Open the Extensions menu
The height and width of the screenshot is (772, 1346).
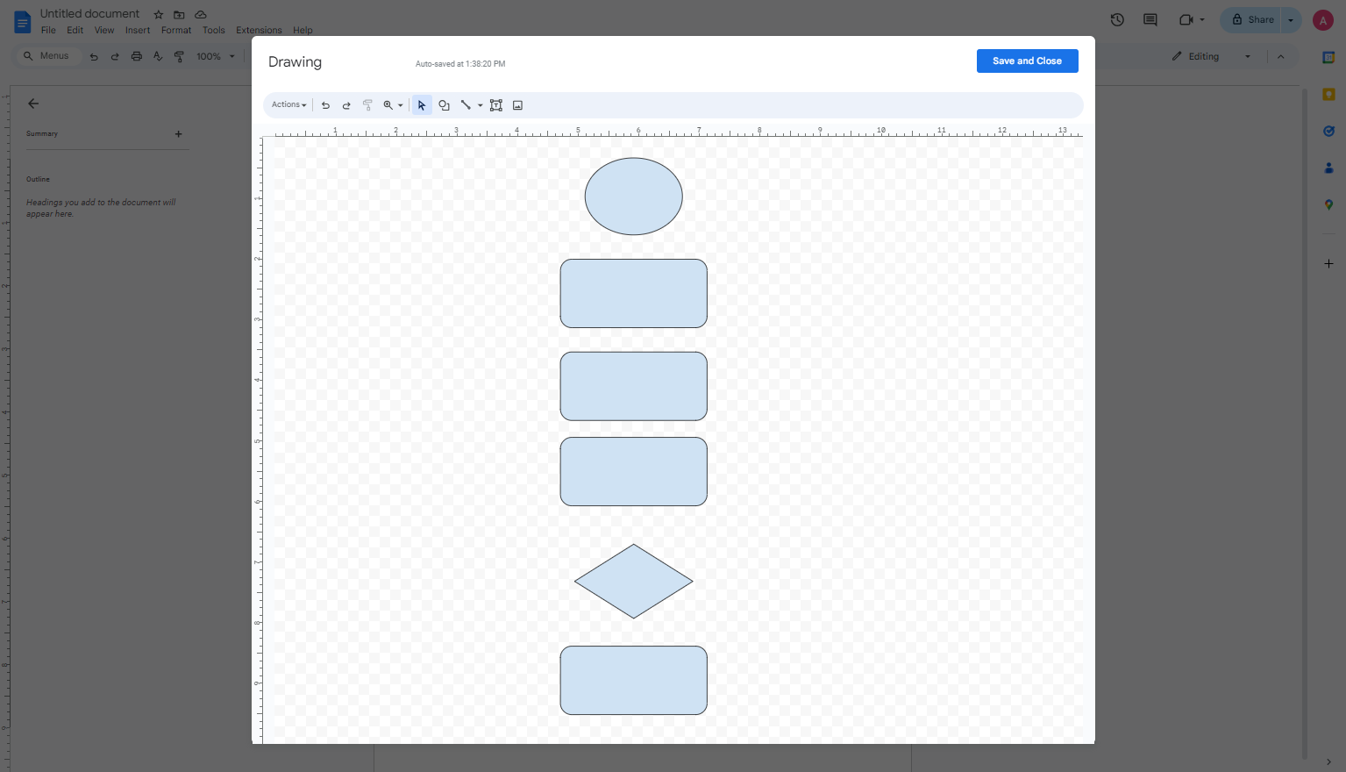coord(259,30)
